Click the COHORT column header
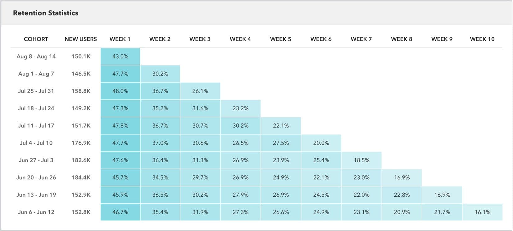Screen dimensions: 513x231 click(36, 39)
